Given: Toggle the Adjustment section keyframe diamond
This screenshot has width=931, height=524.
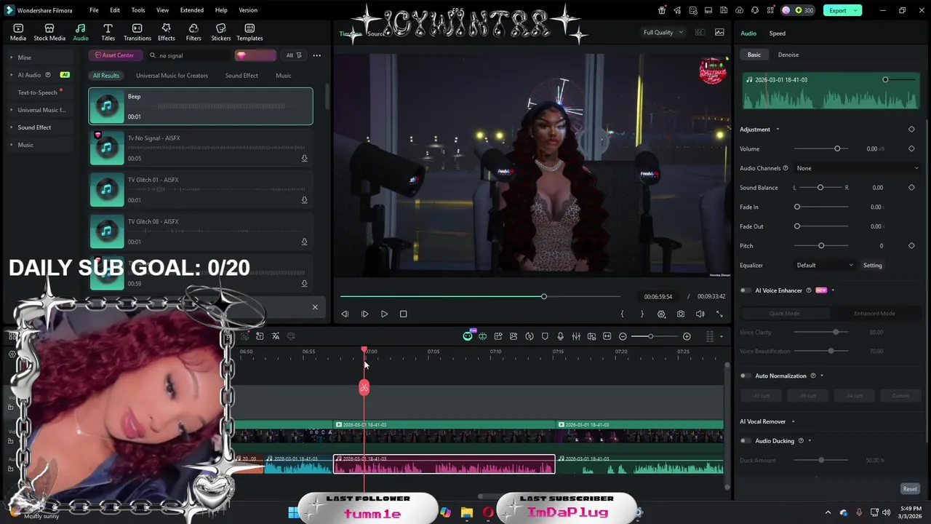Looking at the screenshot, I should tap(911, 129).
